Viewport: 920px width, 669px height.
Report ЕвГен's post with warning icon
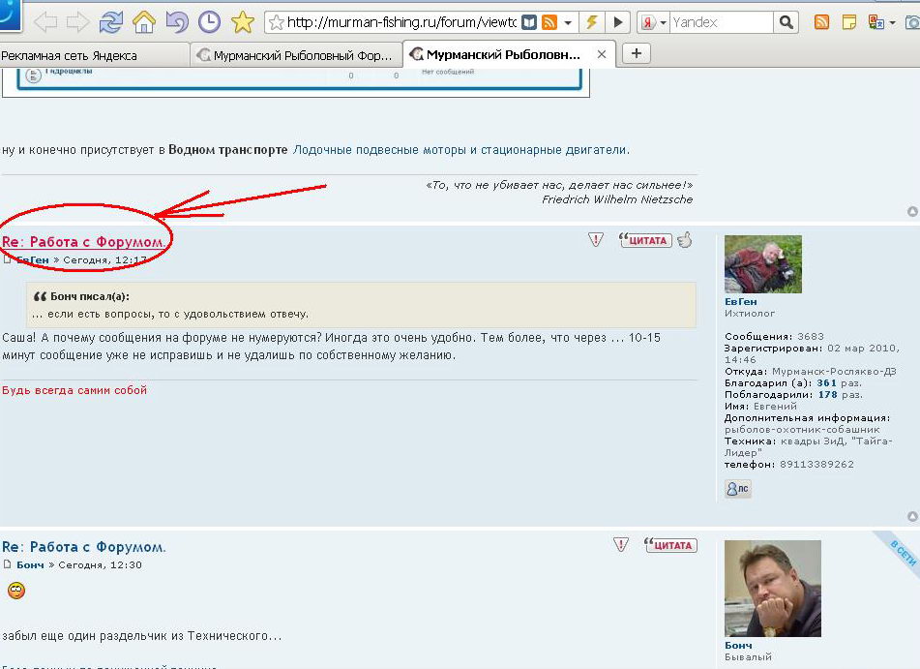coord(596,239)
